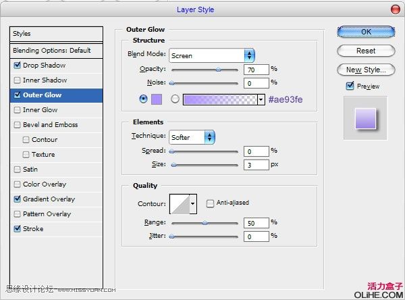Click the Jitter percentage input field
The width and height of the screenshot is (405, 300).
point(256,236)
